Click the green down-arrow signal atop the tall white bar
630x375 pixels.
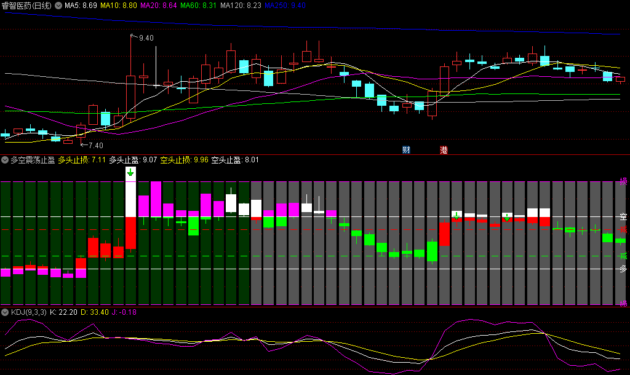click(x=130, y=173)
